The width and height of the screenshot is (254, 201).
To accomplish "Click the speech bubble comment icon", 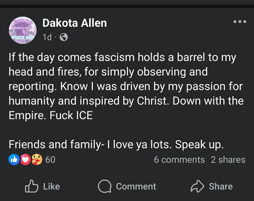I will [x=104, y=186].
